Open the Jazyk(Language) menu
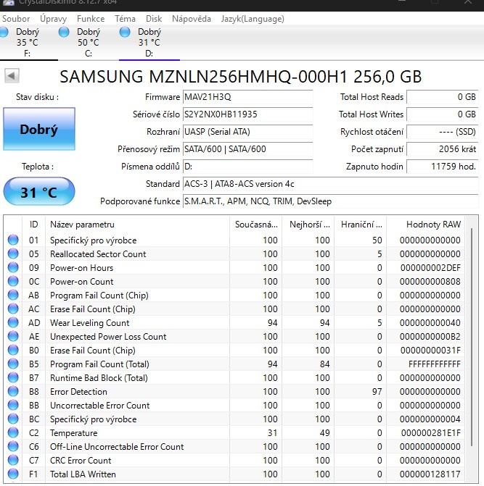Screen dimensions: 484x486 click(253, 19)
